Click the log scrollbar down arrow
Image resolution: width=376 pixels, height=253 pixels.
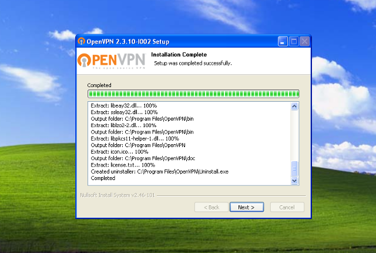coord(294,181)
